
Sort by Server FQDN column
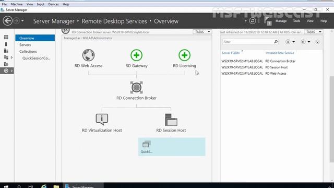click(231, 53)
